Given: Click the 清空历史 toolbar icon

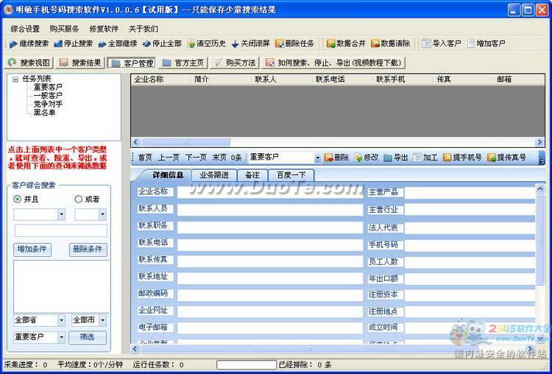Looking at the screenshot, I should click(x=191, y=44).
